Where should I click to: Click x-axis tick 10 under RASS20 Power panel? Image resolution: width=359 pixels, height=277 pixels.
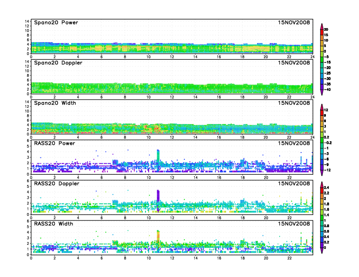[x=149, y=177]
